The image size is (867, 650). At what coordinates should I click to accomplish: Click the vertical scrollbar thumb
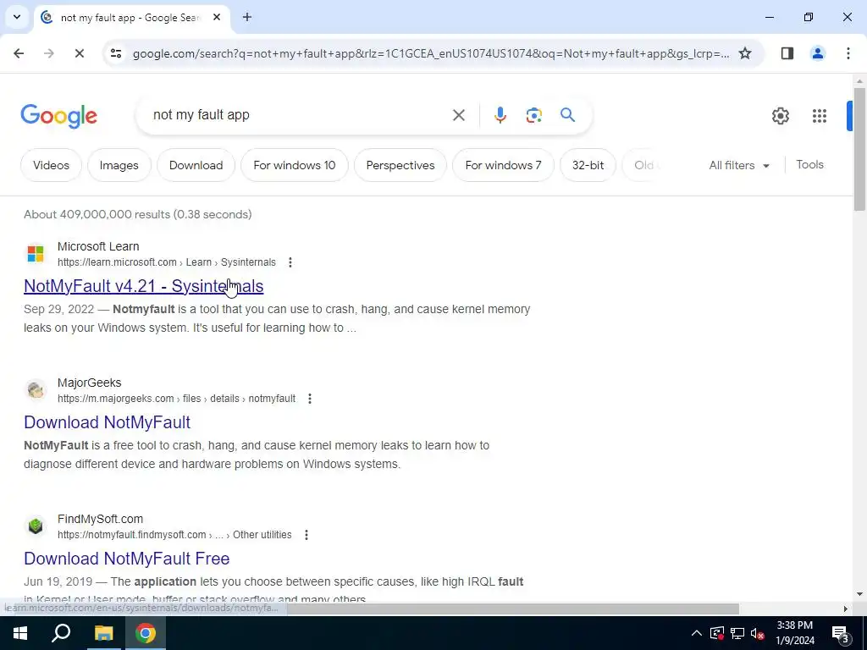click(859, 149)
